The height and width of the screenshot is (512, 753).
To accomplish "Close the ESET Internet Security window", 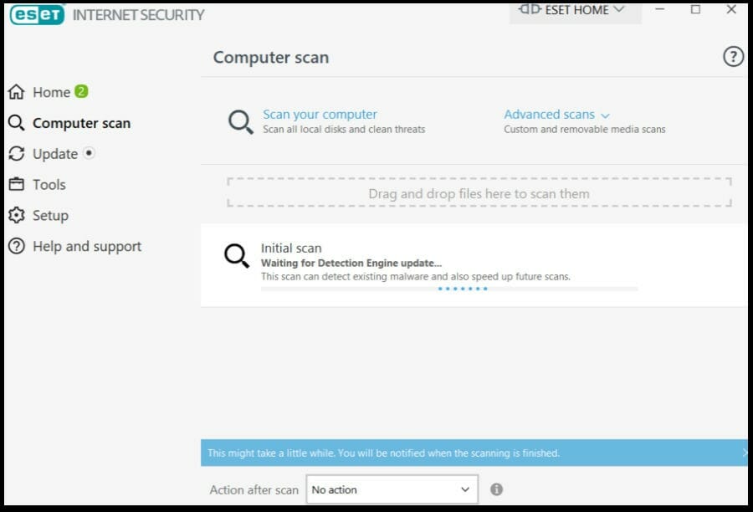I will coord(731,9).
